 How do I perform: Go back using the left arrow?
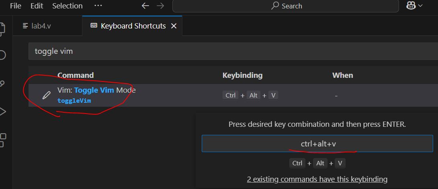145,6
